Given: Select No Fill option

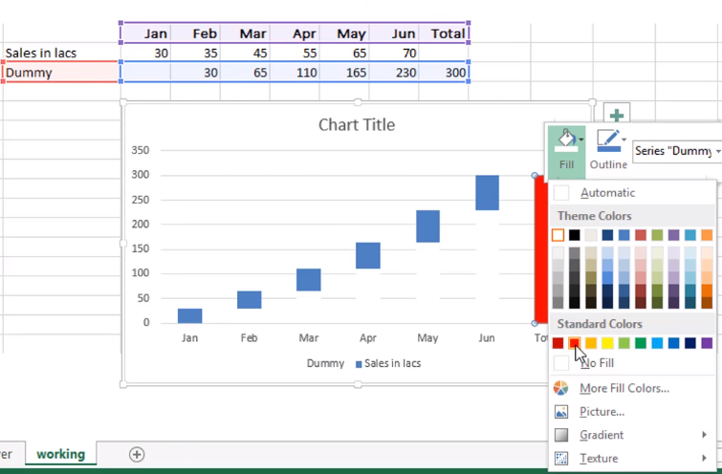Looking at the screenshot, I should (x=633, y=363).
